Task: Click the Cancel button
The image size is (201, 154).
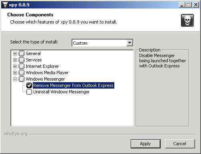Action: pyautogui.click(x=180, y=144)
